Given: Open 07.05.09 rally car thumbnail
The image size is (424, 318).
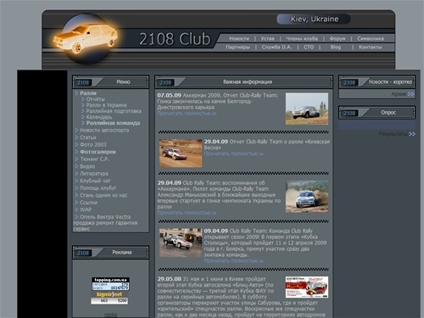Looking at the screenshot, I should [x=307, y=109].
